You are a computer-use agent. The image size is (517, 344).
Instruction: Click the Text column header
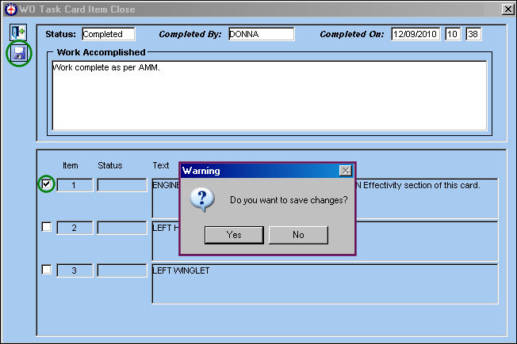[161, 165]
